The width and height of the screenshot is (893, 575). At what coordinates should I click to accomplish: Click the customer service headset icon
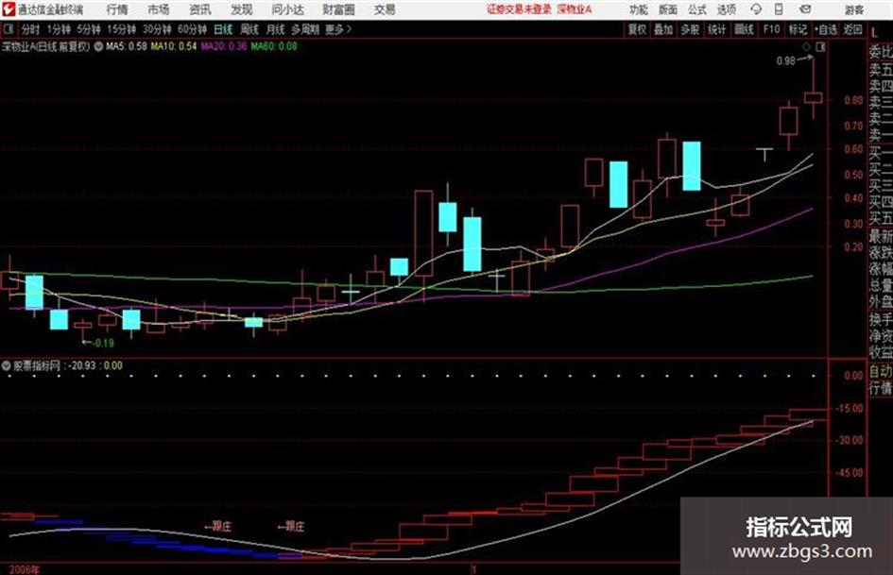tap(756, 9)
